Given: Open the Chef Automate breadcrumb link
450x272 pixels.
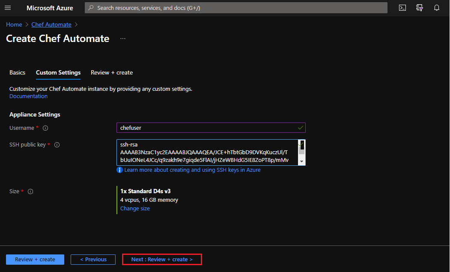Looking at the screenshot, I should tap(51, 24).
